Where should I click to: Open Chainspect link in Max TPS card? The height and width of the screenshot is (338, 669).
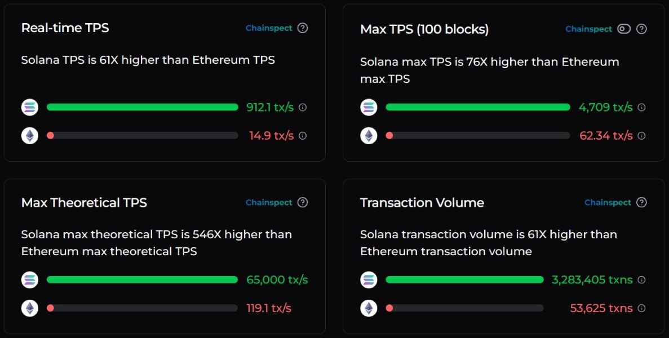click(x=588, y=29)
